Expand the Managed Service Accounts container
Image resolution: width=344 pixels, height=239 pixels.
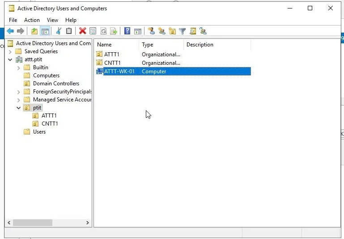tap(19, 100)
